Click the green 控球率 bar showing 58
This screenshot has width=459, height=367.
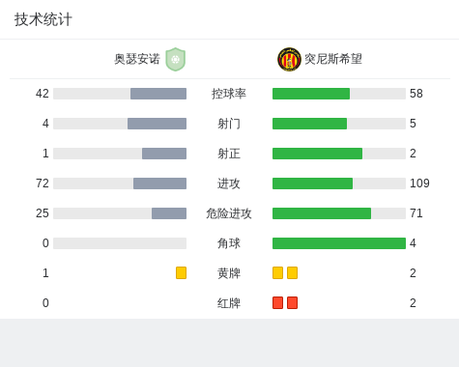tap(311, 94)
